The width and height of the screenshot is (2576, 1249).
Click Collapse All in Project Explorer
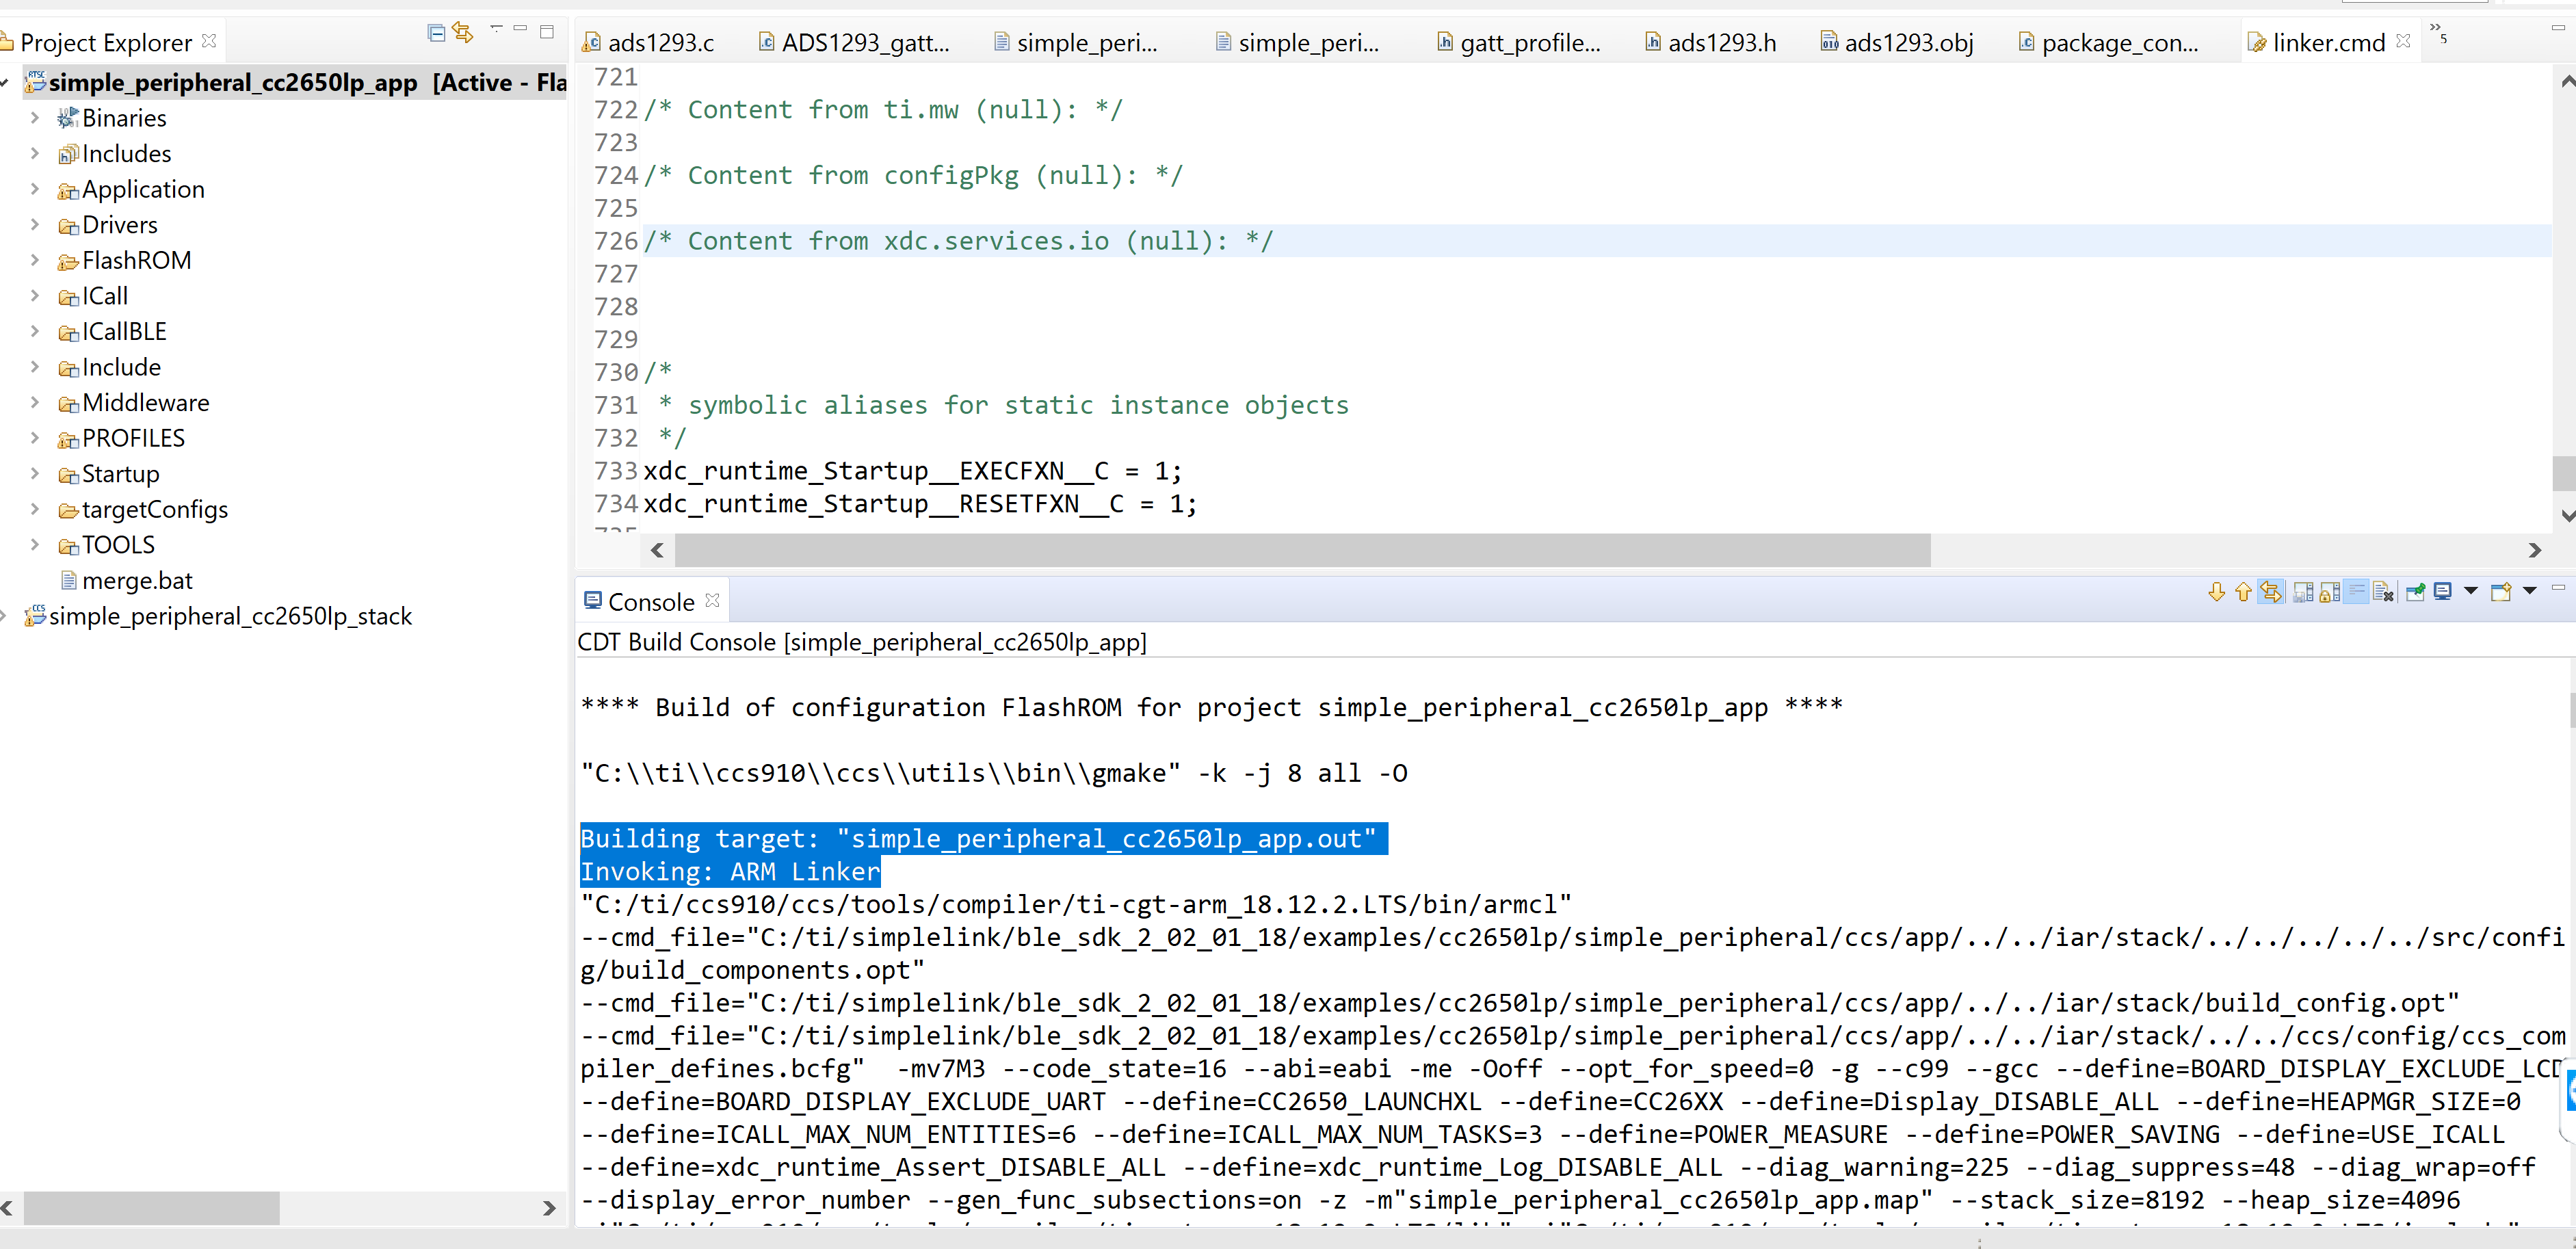[436, 34]
